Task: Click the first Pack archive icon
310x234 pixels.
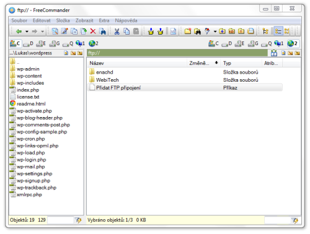Action: 151,32
